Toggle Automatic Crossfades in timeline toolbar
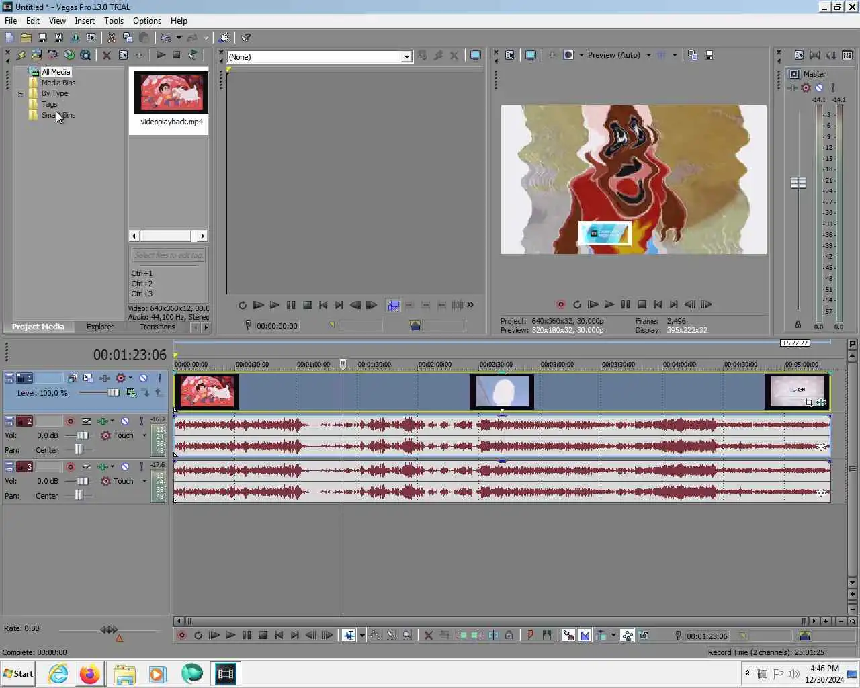860x688 pixels. [x=585, y=635]
